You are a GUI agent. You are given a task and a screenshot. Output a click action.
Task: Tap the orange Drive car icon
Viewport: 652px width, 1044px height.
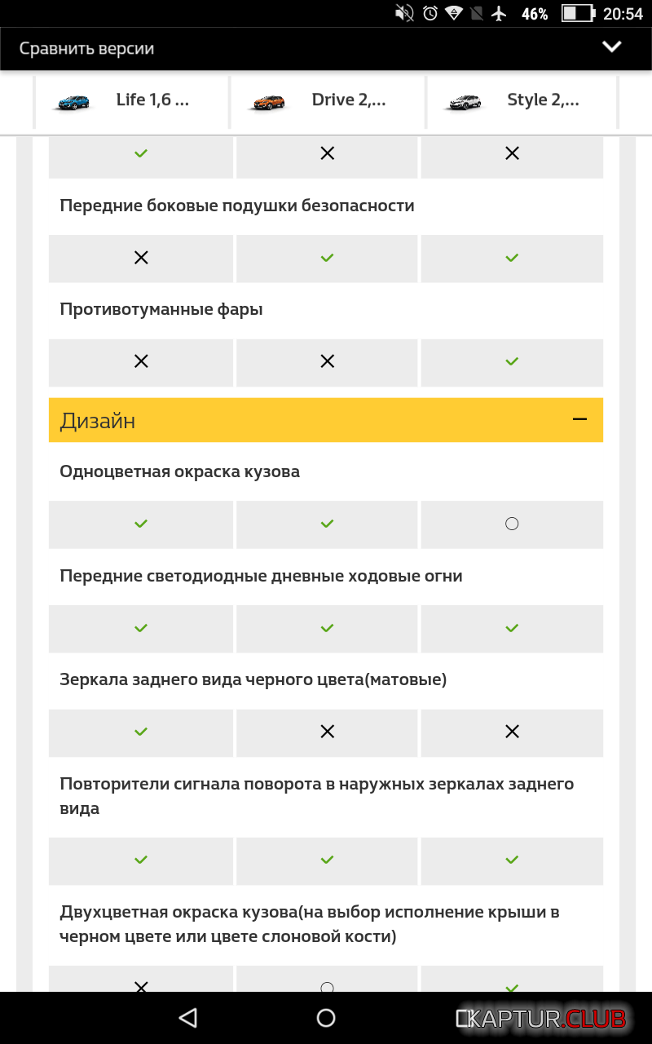pyautogui.click(x=267, y=102)
